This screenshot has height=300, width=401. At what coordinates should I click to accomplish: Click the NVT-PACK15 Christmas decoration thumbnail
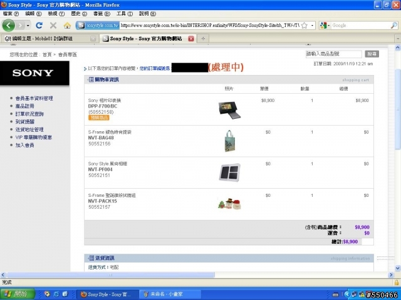pos(229,204)
